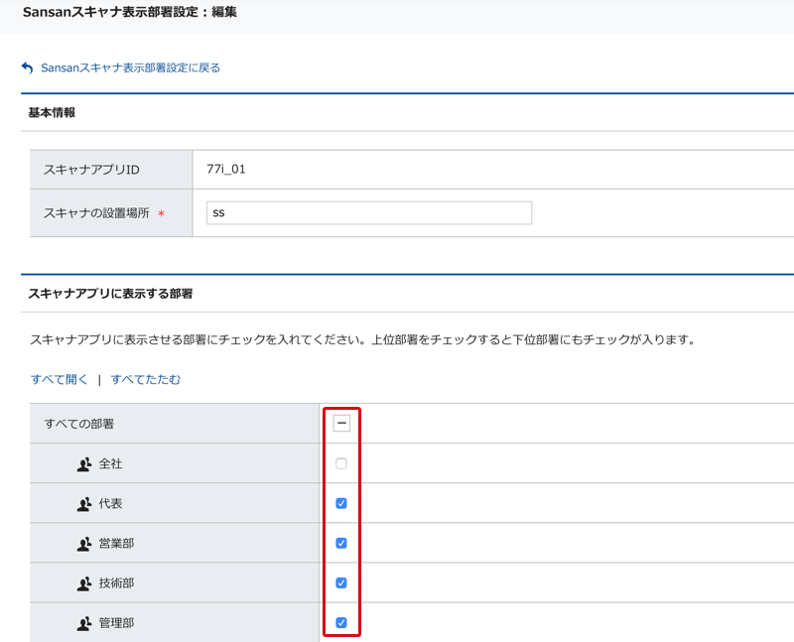Click the 管理部 department icon
794x642 pixels.
pyautogui.click(x=84, y=623)
